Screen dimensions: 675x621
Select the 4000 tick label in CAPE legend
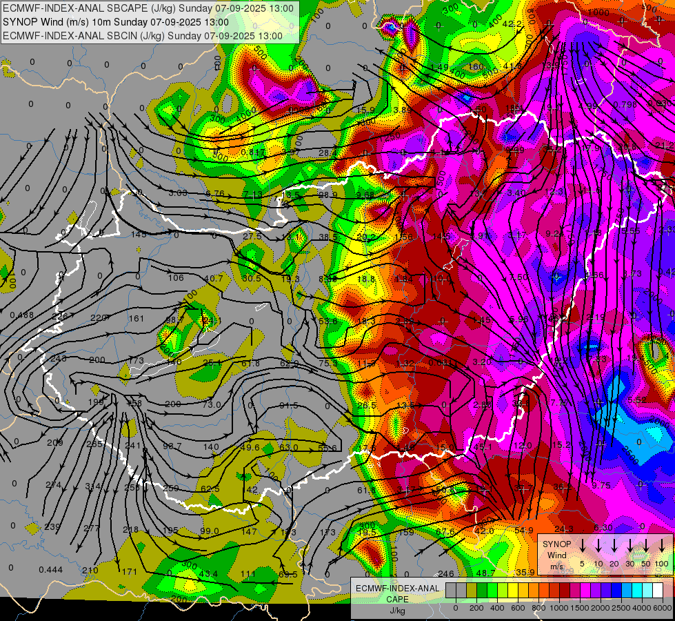coord(642,608)
